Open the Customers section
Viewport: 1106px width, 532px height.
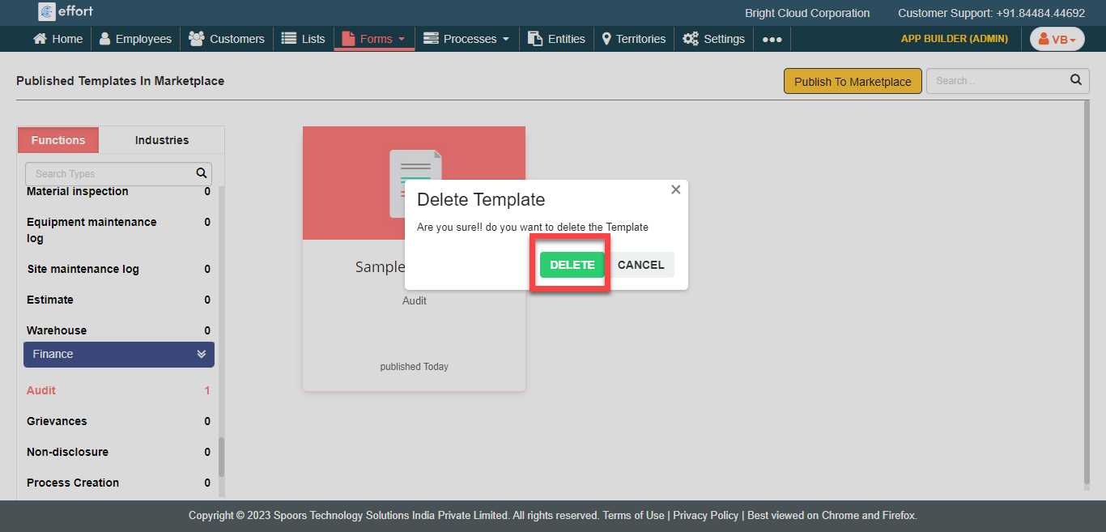(226, 39)
